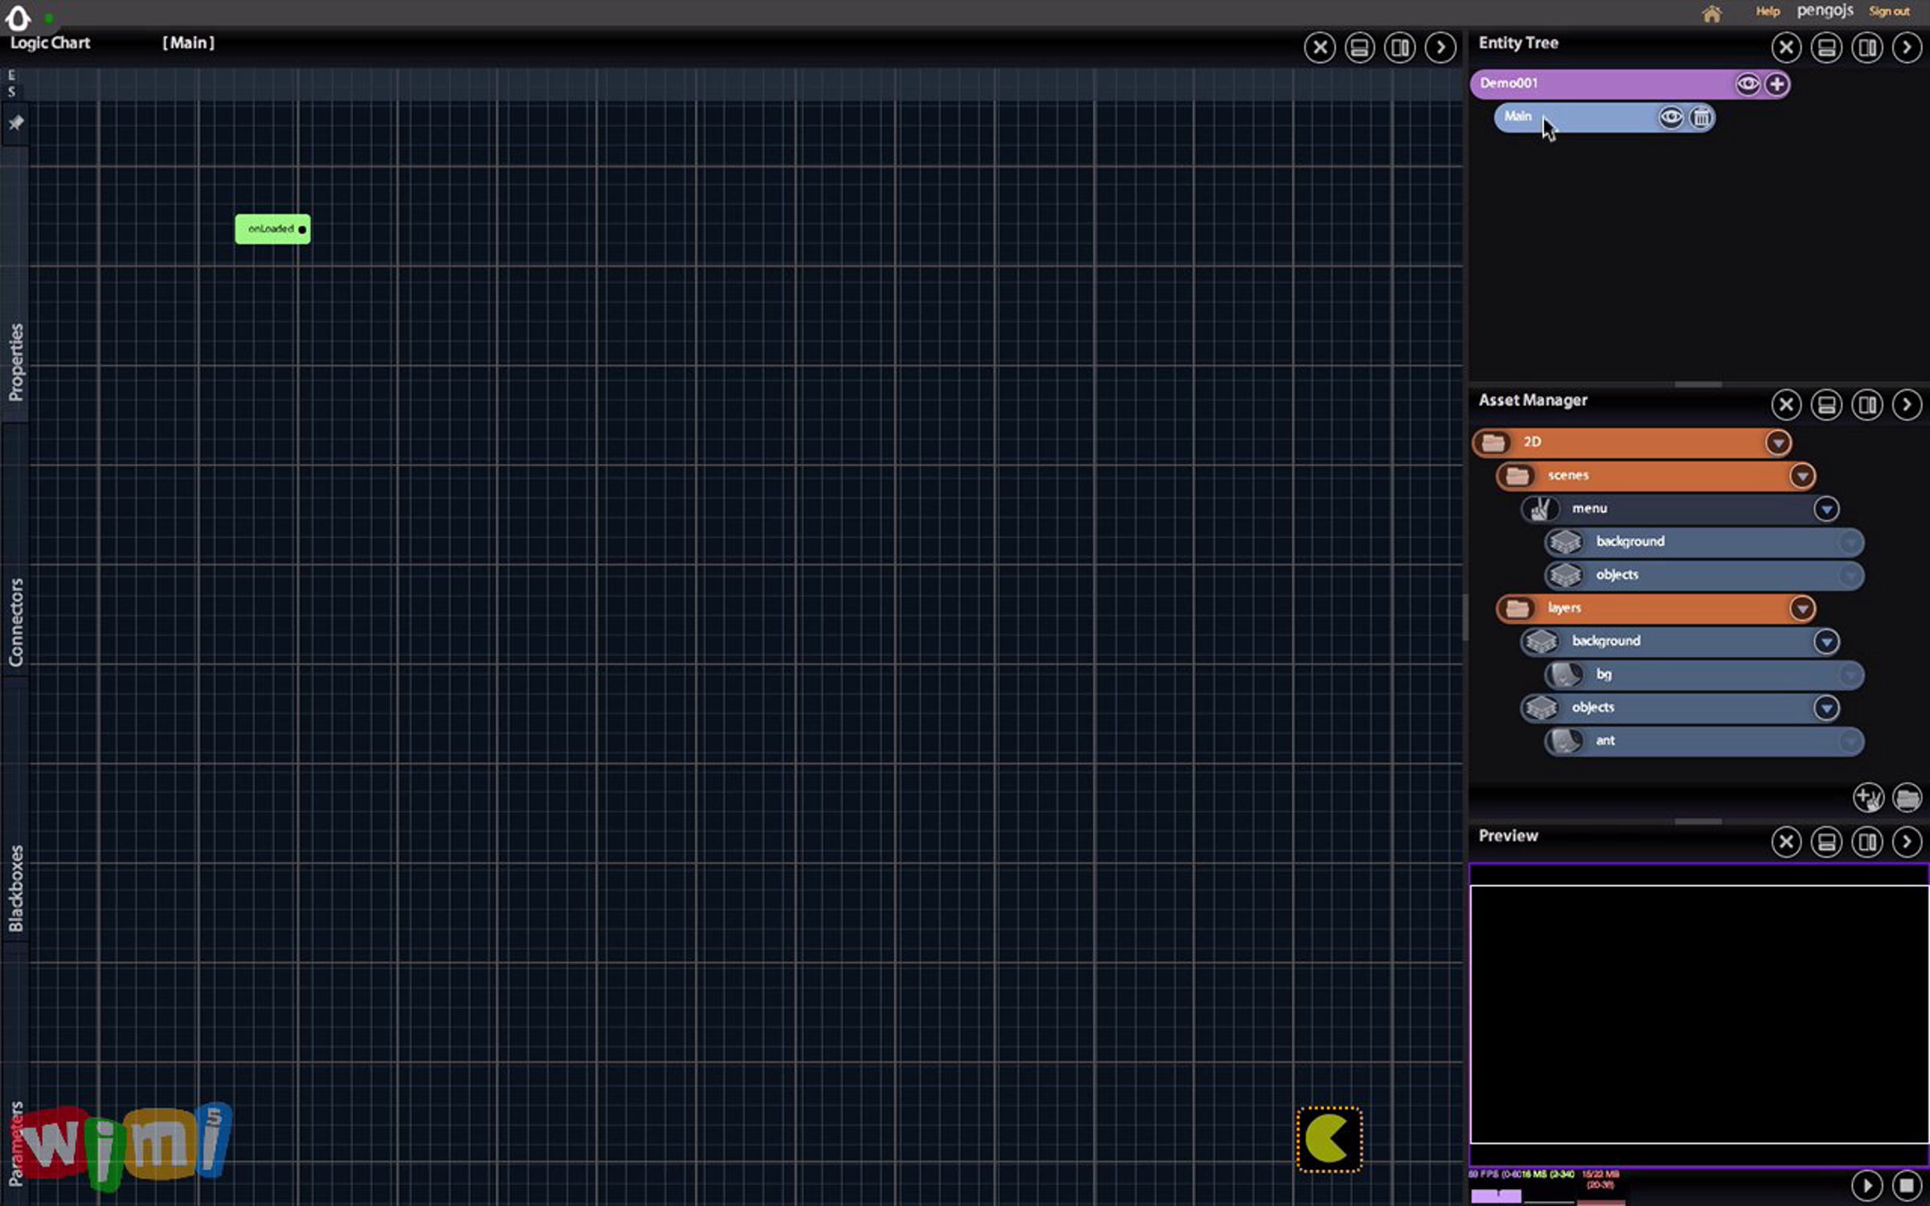Click the add scene icon in Asset Manager
The height and width of the screenshot is (1206, 1930).
coord(1867,798)
